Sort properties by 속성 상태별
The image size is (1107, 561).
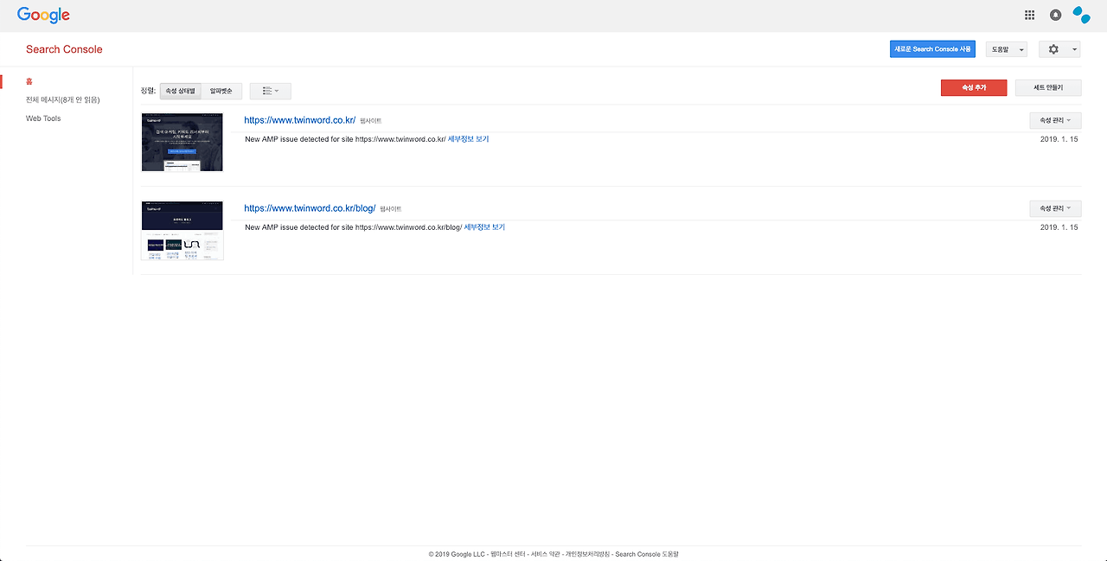pyautogui.click(x=179, y=91)
